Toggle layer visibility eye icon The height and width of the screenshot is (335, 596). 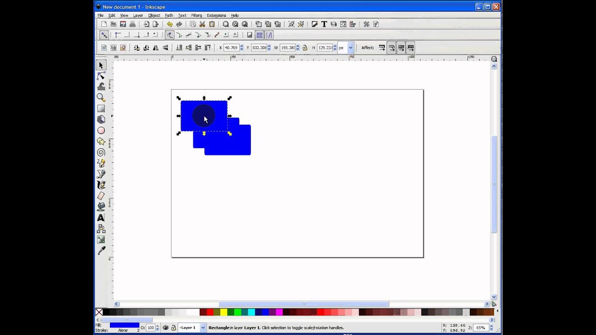(x=165, y=328)
